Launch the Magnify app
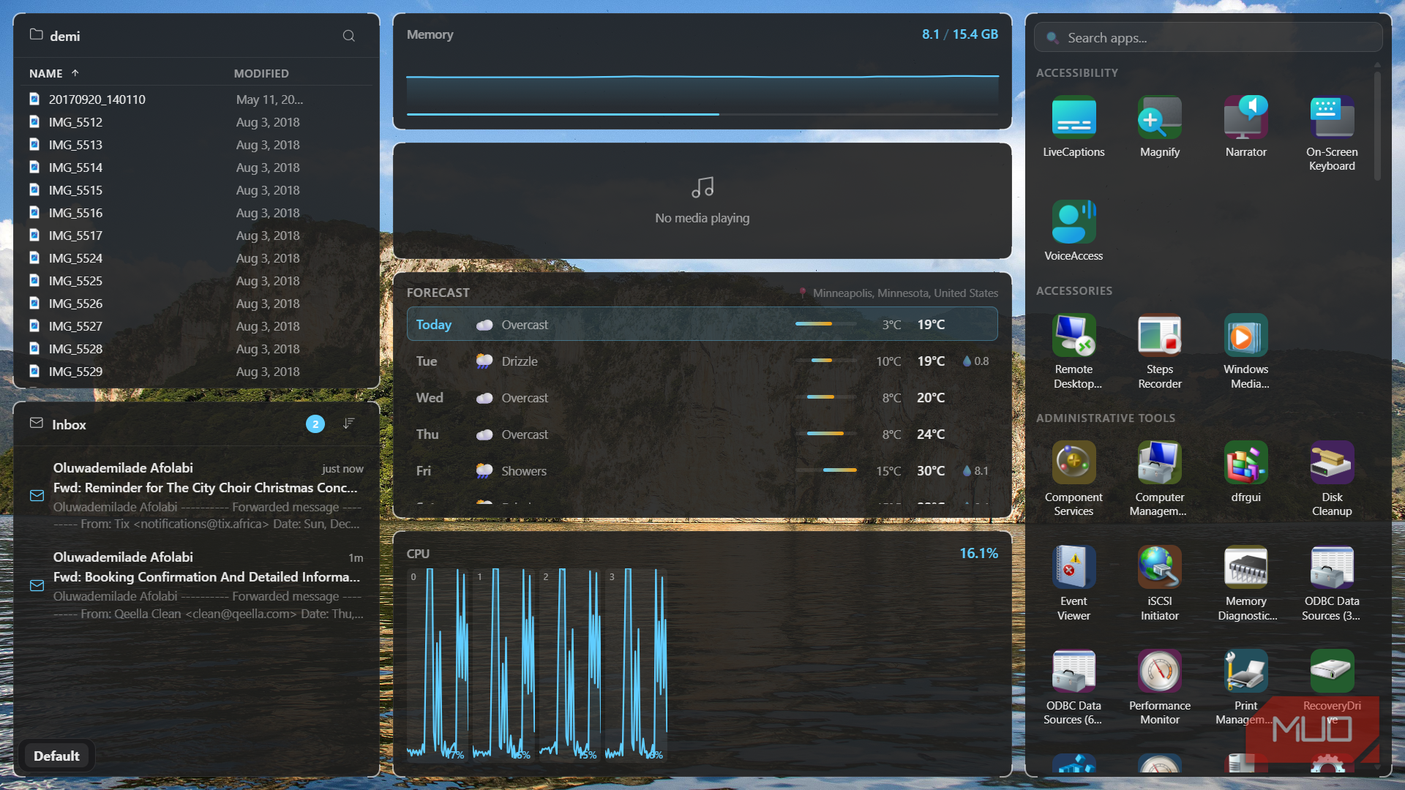Viewport: 1405px width, 790px height. (x=1160, y=127)
